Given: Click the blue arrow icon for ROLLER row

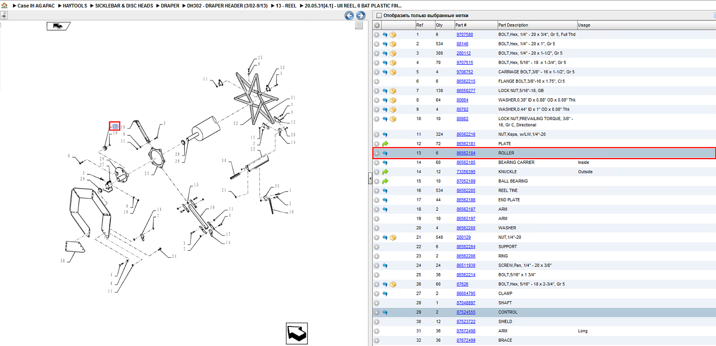Looking at the screenshot, I should click(385, 153).
